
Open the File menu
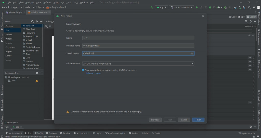[9, 3]
